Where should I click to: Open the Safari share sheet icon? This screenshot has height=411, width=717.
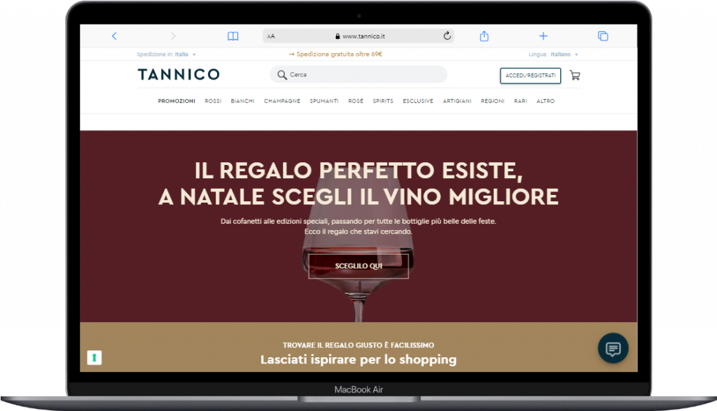click(x=485, y=36)
